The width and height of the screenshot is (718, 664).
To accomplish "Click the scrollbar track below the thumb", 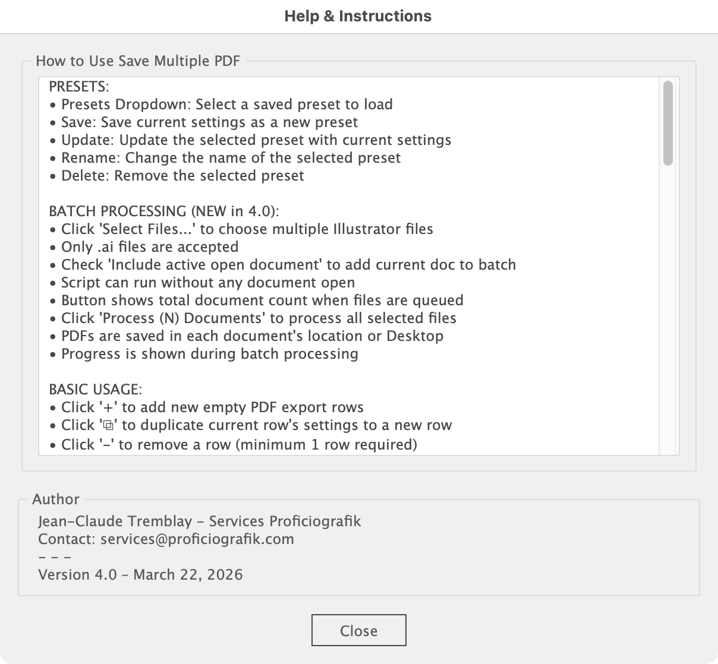I will pyautogui.click(x=668, y=309).
